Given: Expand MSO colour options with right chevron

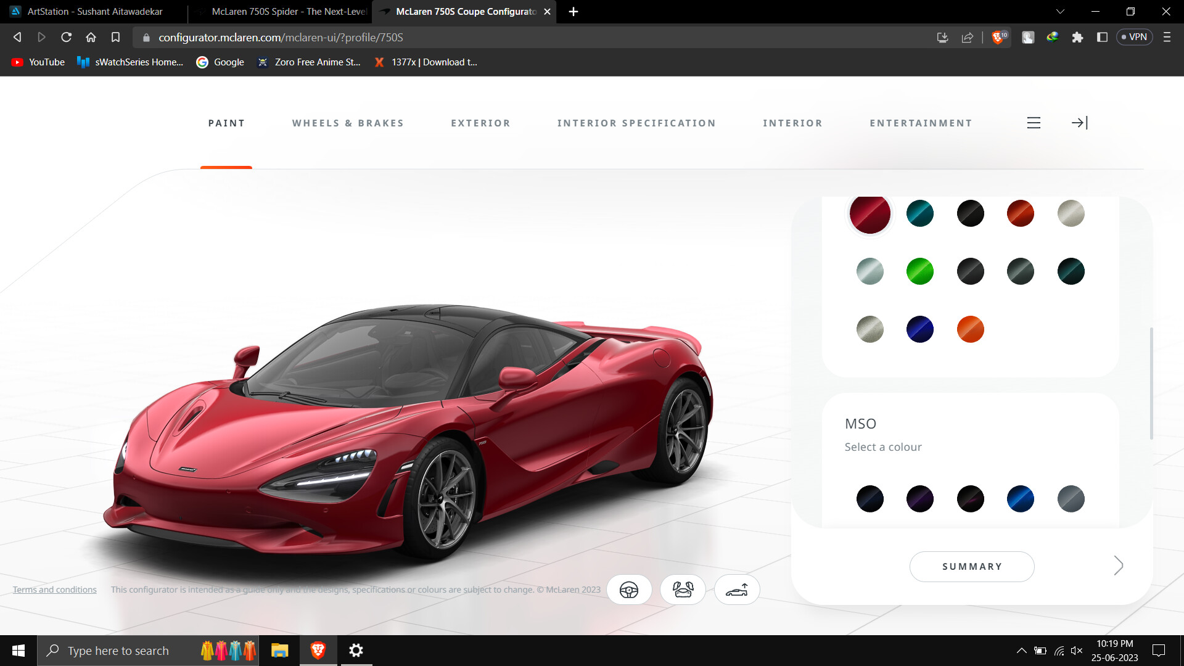Looking at the screenshot, I should pos(1118,565).
